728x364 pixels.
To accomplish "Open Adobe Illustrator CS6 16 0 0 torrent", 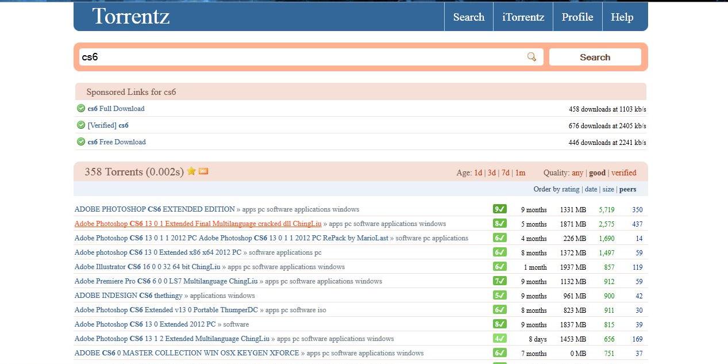I will pos(148,267).
